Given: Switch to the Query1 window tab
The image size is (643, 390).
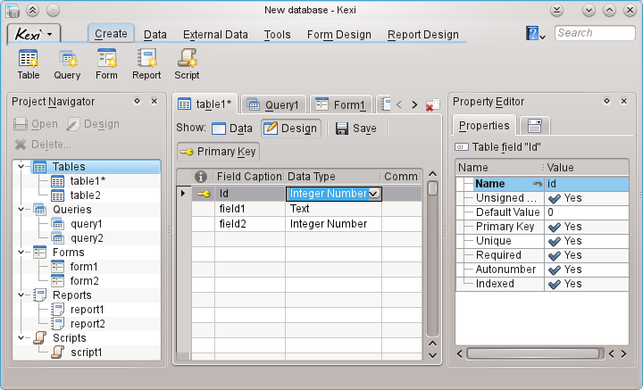Looking at the screenshot, I should point(274,104).
